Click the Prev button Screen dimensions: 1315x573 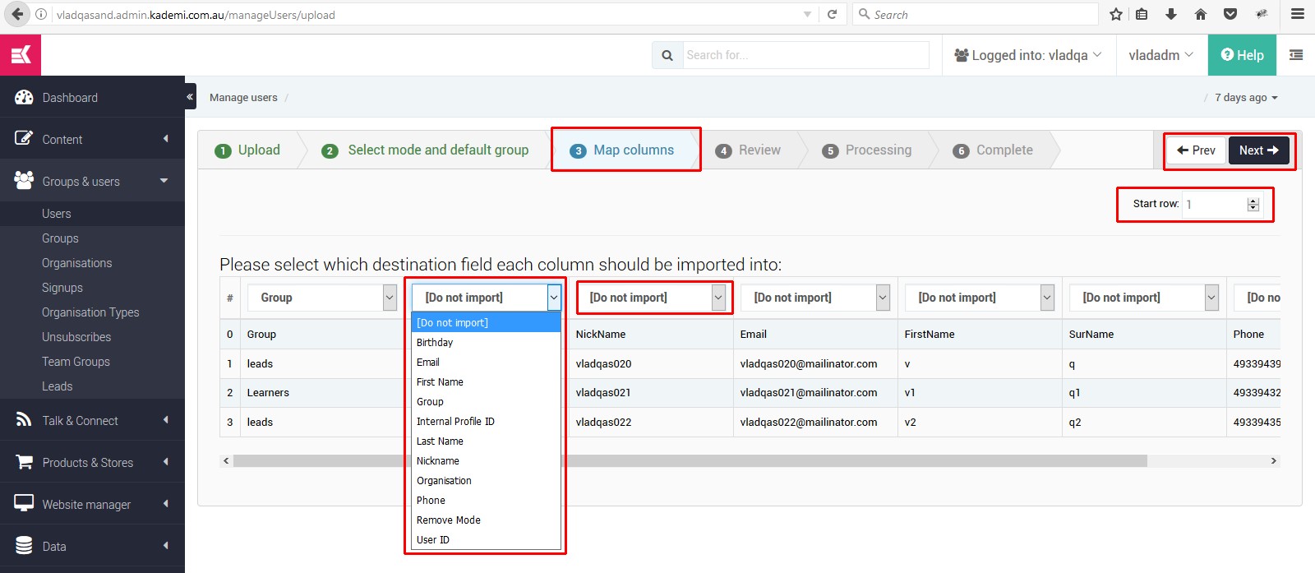coord(1197,150)
